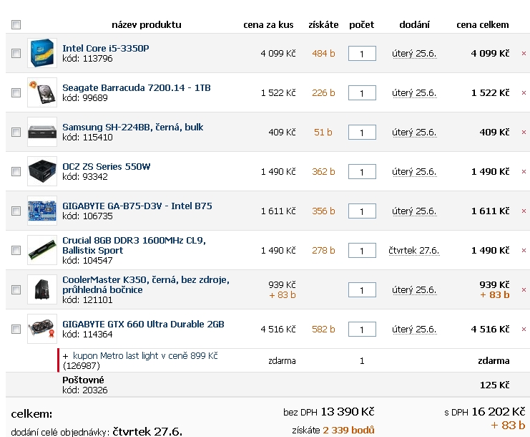This screenshot has height=437, width=530.
Task: Click GIGABYTE motherboard thumbnail image
Action: 42,211
